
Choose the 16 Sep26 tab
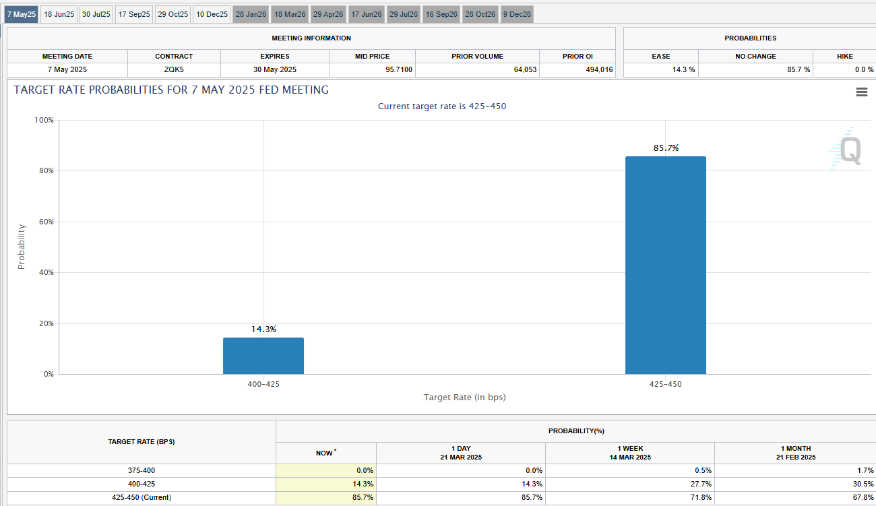pyautogui.click(x=441, y=14)
